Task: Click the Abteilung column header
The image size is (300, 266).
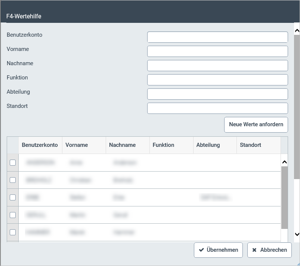Action: click(208, 145)
